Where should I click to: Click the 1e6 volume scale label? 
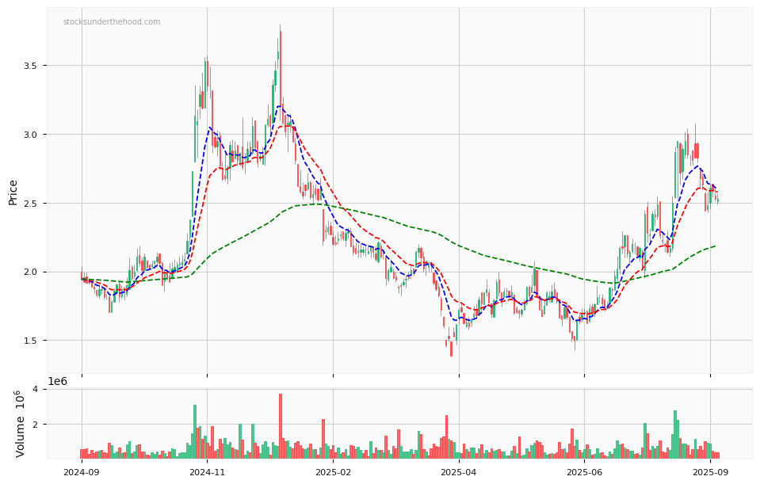click(x=57, y=381)
